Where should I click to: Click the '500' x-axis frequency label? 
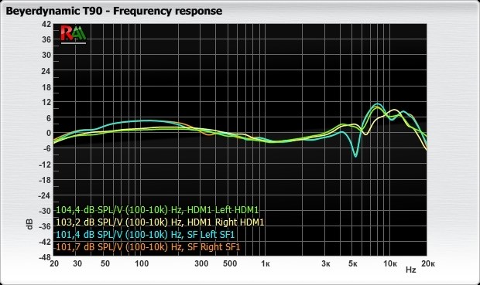[230, 263]
